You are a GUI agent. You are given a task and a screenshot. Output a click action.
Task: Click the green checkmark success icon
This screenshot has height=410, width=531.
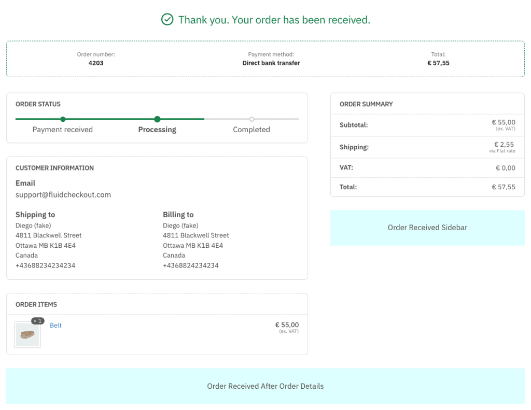(x=167, y=20)
